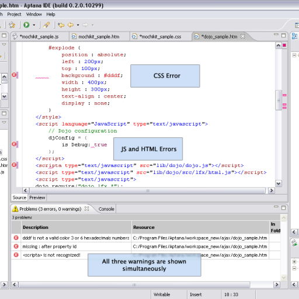This screenshot has height=299, width=299.
Task: Click the left panel scrollbar down arrow
Action: (4, 96)
